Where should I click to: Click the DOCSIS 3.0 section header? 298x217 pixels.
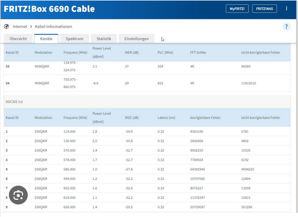point(147,101)
